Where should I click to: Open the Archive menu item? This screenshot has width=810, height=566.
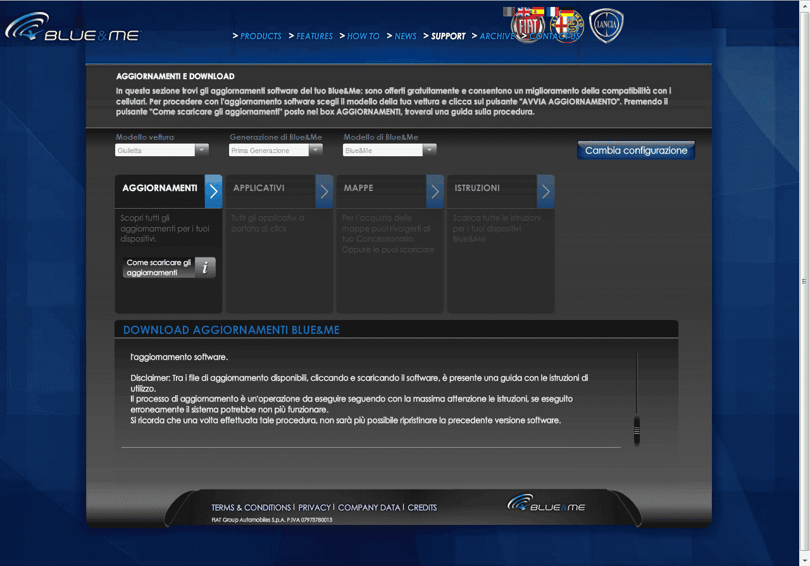497,36
